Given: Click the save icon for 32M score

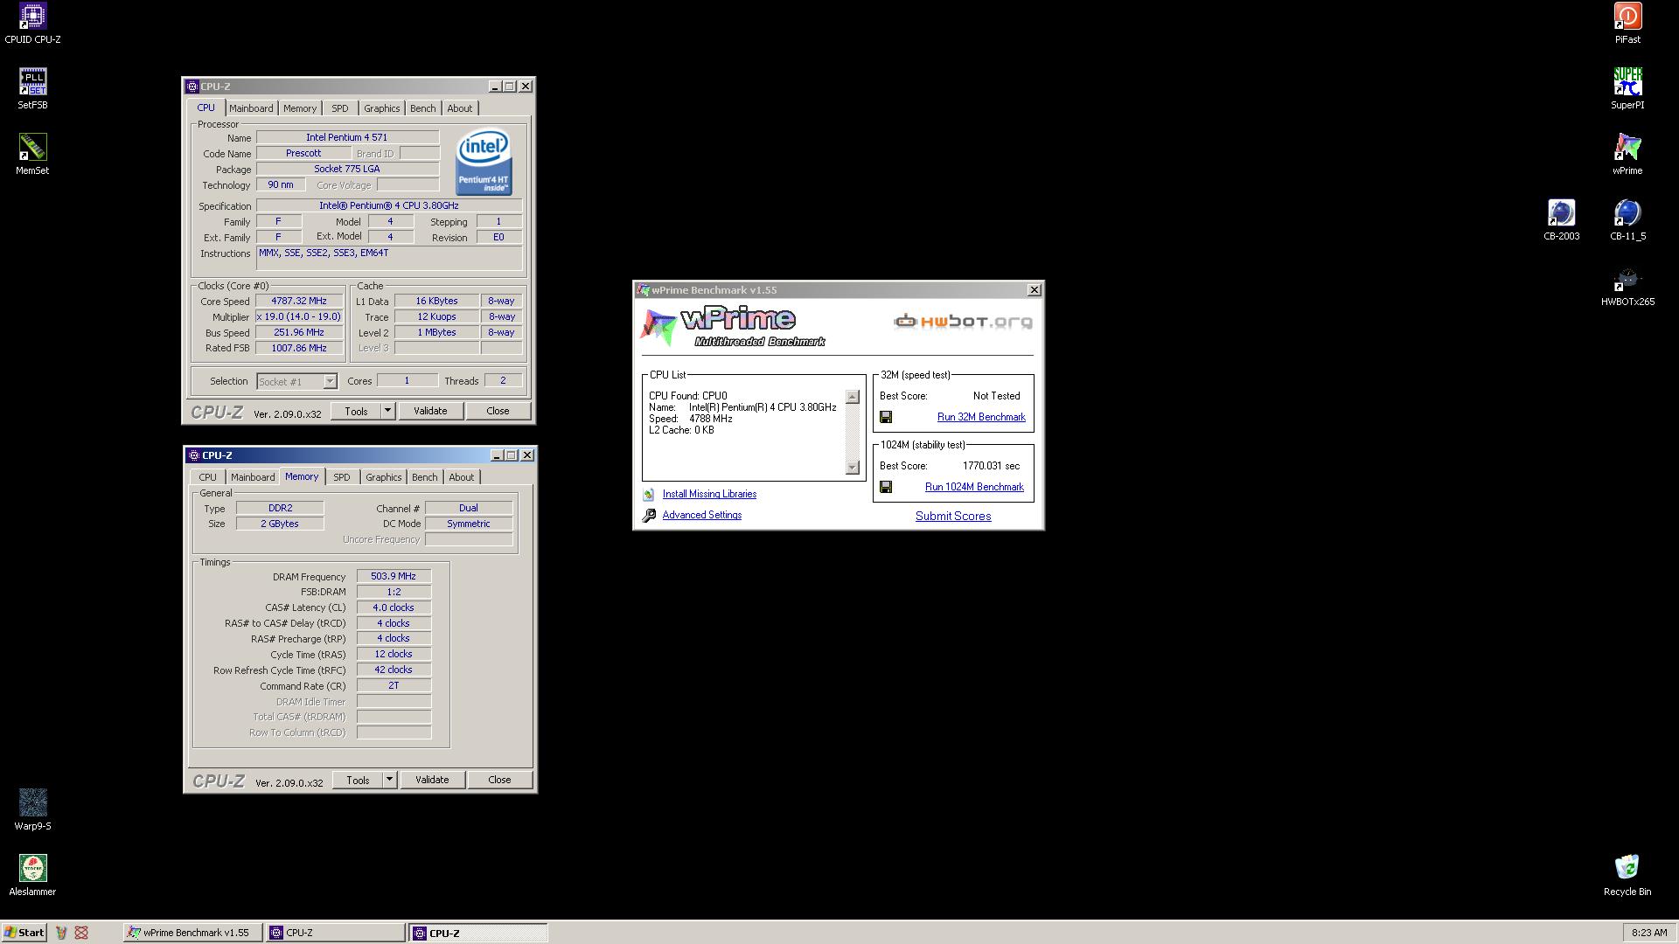Looking at the screenshot, I should [886, 418].
